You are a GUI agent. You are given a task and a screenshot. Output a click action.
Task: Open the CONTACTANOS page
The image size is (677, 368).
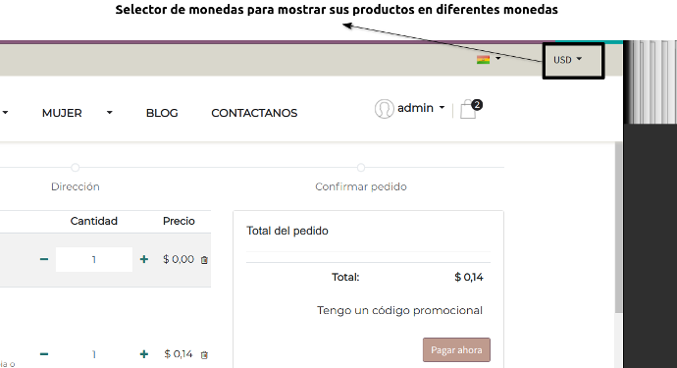(254, 113)
